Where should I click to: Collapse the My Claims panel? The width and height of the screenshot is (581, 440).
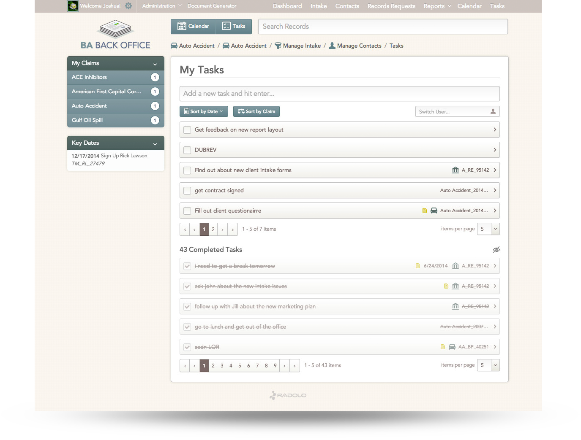pyautogui.click(x=155, y=64)
